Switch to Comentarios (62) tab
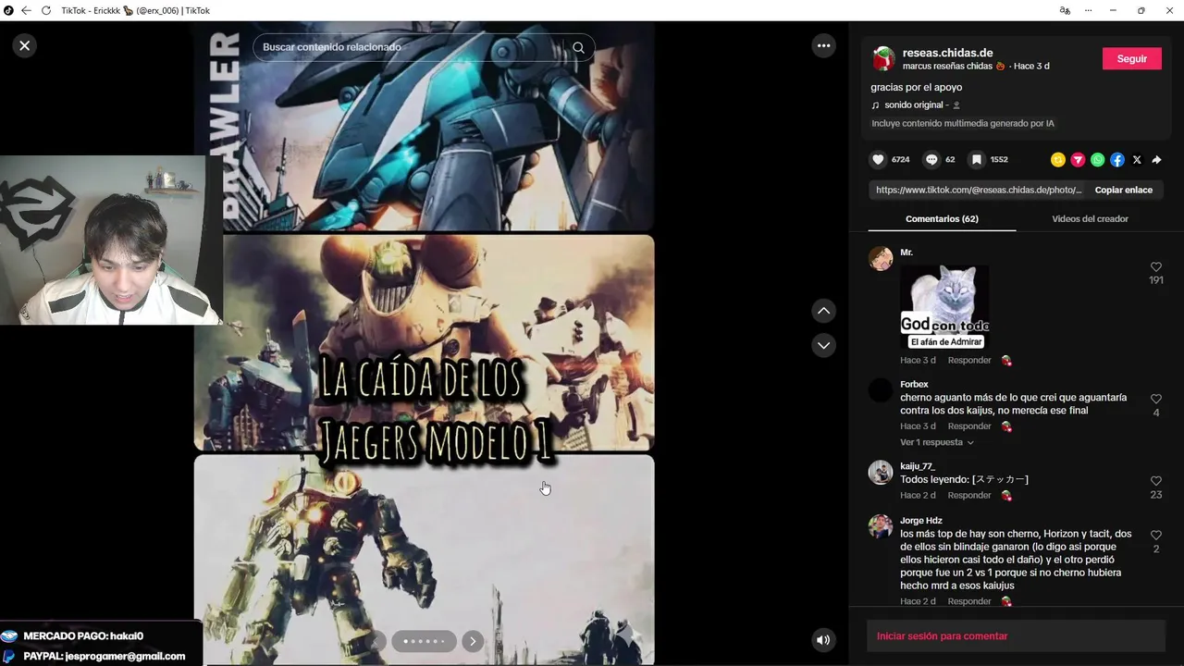Screen dimensions: 1184x666 click(942, 219)
